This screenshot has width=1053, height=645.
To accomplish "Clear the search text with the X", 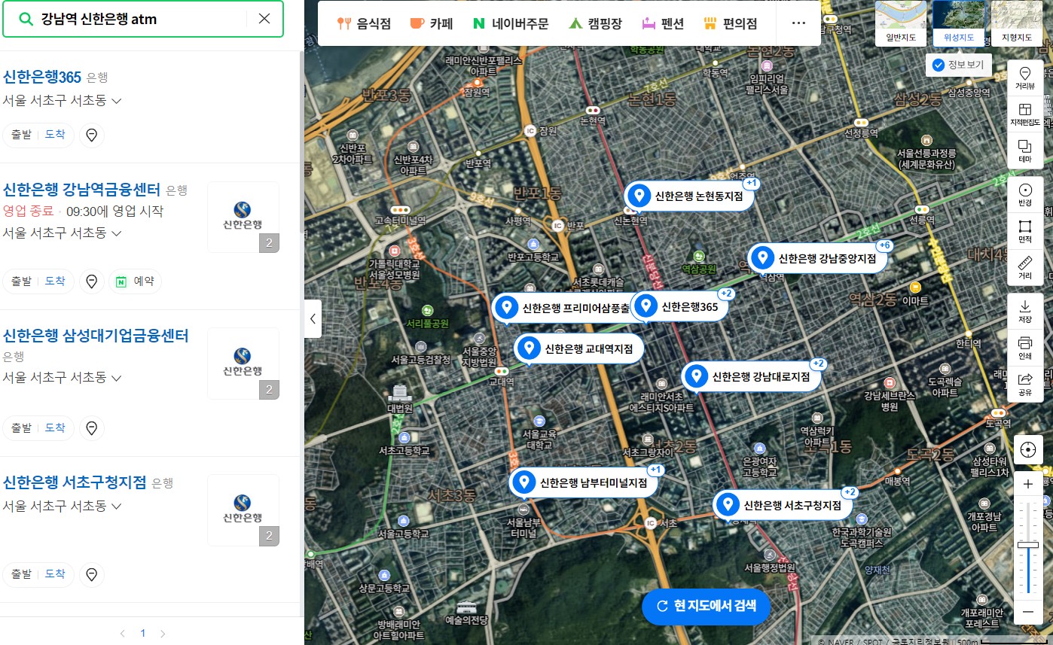I will click(264, 19).
